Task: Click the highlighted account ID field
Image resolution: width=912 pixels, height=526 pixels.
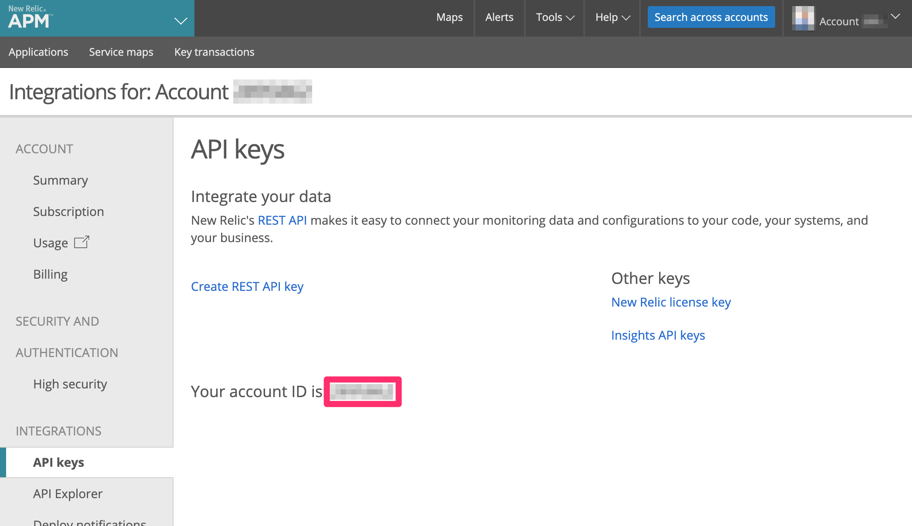Action: 363,391
